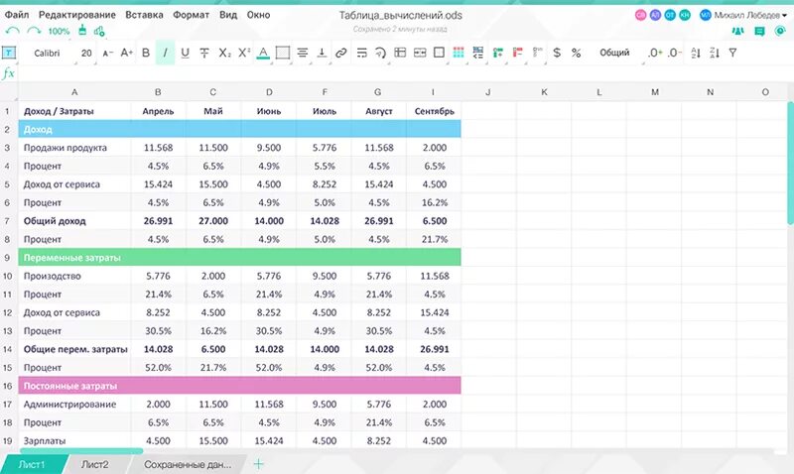Open the 100% zoom dropdown
The image size is (794, 474).
(59, 32)
